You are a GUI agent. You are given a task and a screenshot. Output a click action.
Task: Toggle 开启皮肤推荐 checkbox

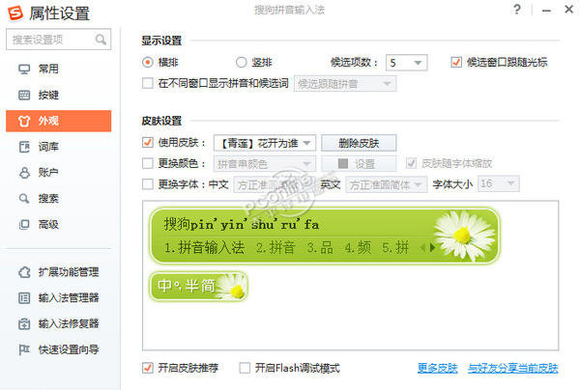coord(148,368)
